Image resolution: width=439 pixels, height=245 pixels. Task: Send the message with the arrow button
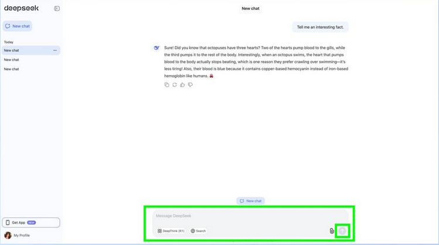[x=342, y=231]
